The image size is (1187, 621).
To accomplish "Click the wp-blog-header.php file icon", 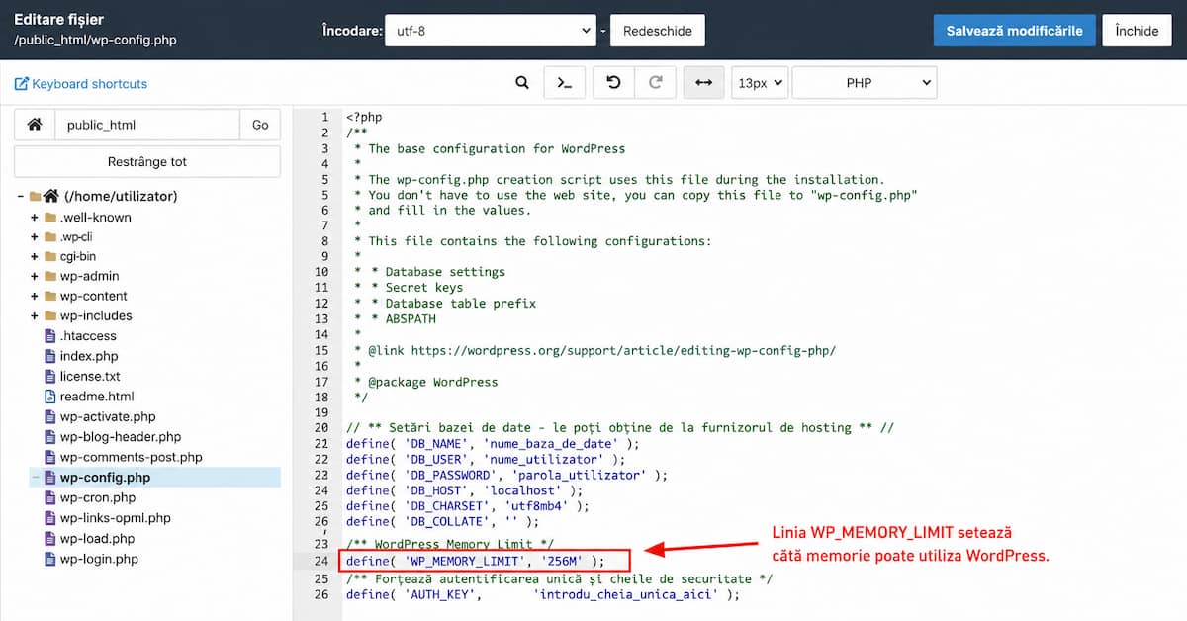I will [50, 437].
